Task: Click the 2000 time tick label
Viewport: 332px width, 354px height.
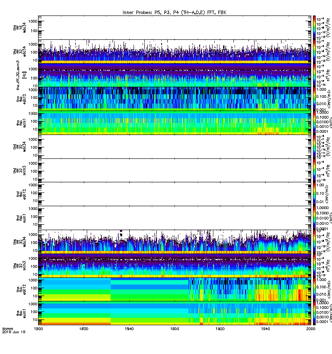Action: [x=311, y=329]
